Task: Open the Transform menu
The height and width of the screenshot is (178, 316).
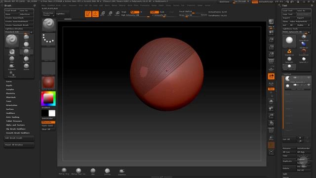Action: click(191, 5)
